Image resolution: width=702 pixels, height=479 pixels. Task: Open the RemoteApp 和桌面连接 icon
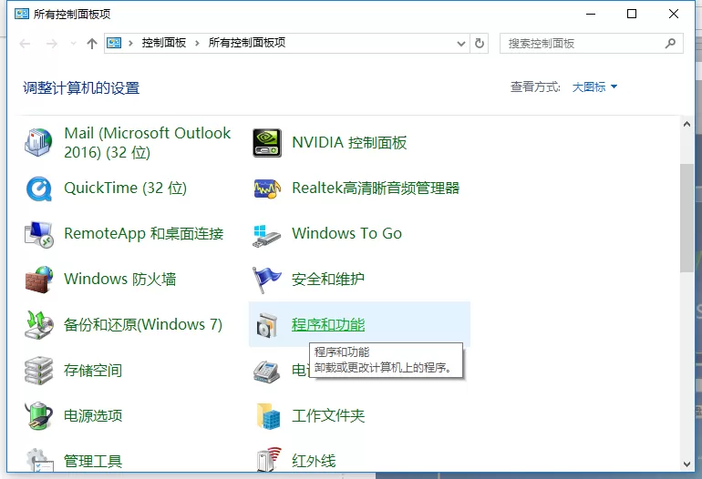(38, 234)
